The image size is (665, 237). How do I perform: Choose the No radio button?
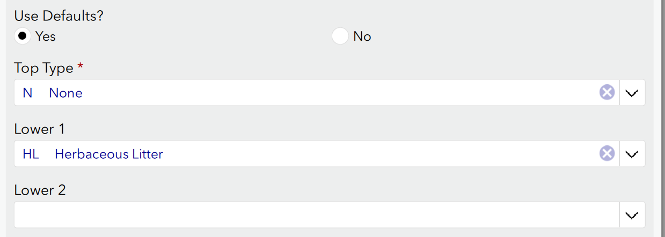point(340,36)
